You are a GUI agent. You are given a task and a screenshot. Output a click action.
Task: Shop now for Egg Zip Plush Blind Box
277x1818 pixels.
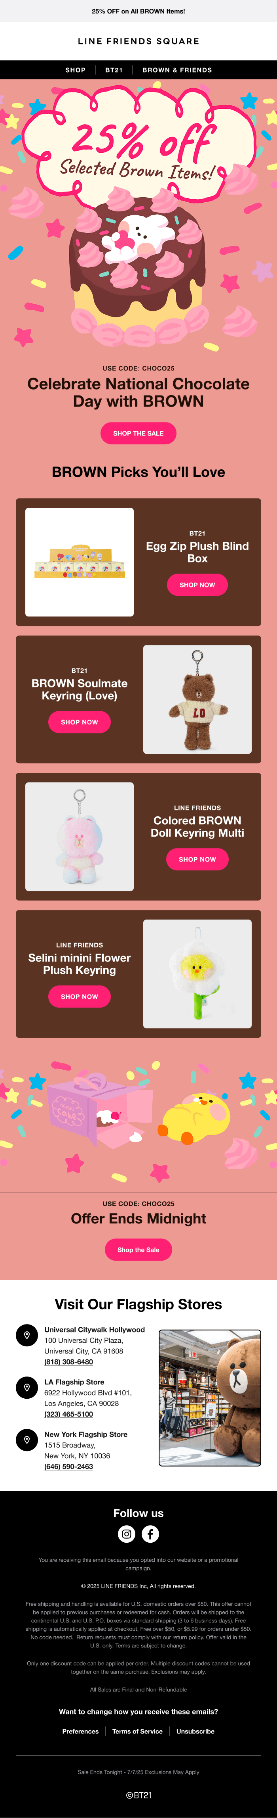[197, 585]
